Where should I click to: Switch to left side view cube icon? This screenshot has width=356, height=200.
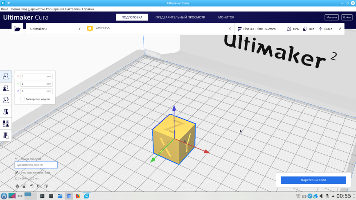click(x=38, y=187)
